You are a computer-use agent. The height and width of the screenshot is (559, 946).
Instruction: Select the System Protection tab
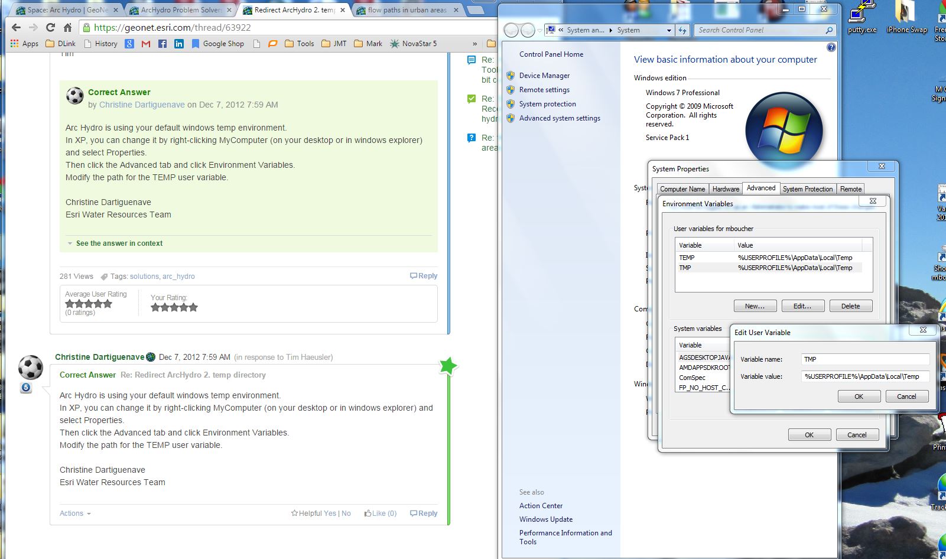[808, 189]
